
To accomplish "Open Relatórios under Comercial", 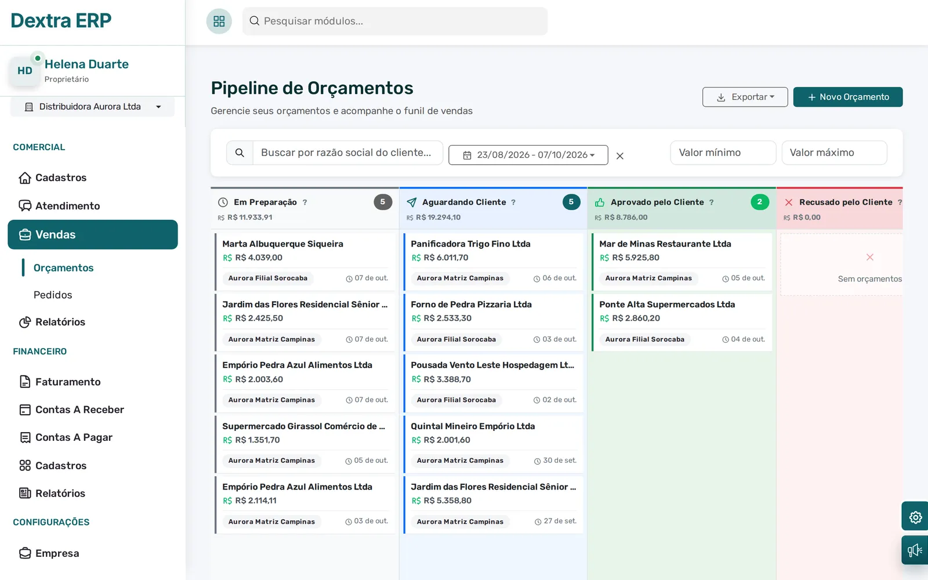I will (93, 322).
